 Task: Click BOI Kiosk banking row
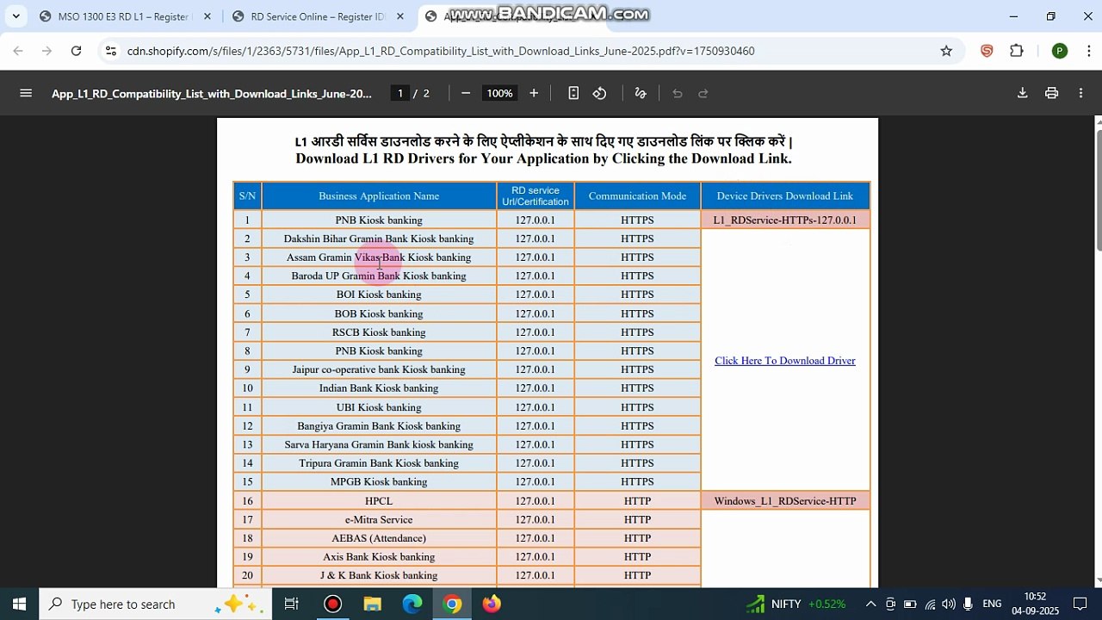[379, 294]
